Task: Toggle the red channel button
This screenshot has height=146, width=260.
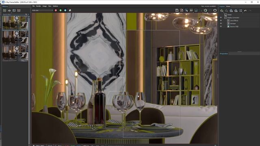Action: (56, 11)
